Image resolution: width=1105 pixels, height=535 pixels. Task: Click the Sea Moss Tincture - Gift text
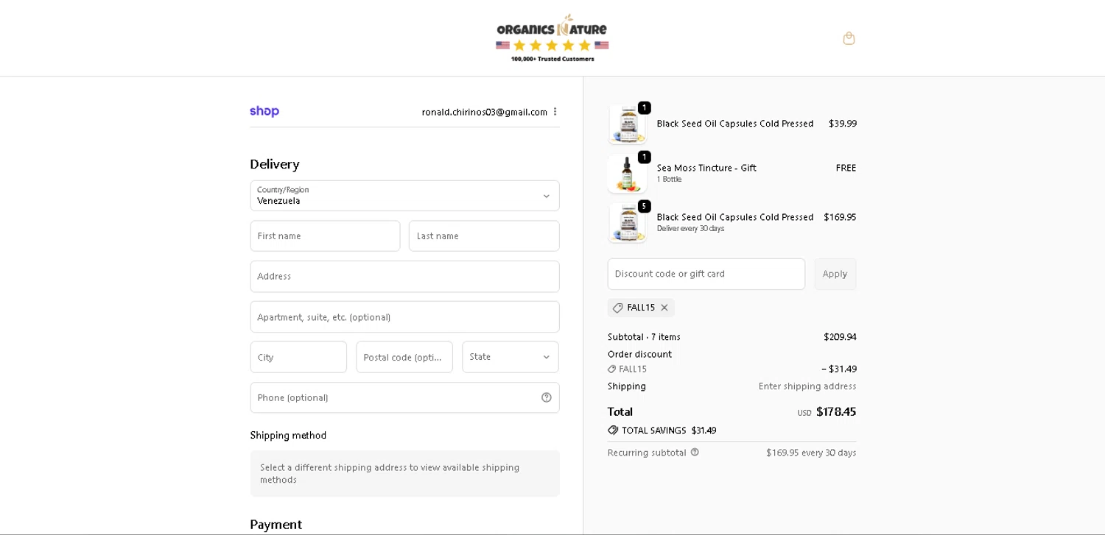(706, 168)
